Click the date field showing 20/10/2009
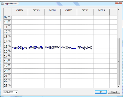 10,92
